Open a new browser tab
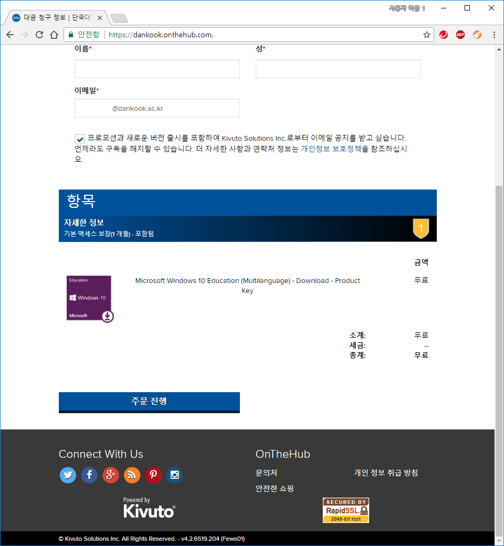 pos(118,17)
